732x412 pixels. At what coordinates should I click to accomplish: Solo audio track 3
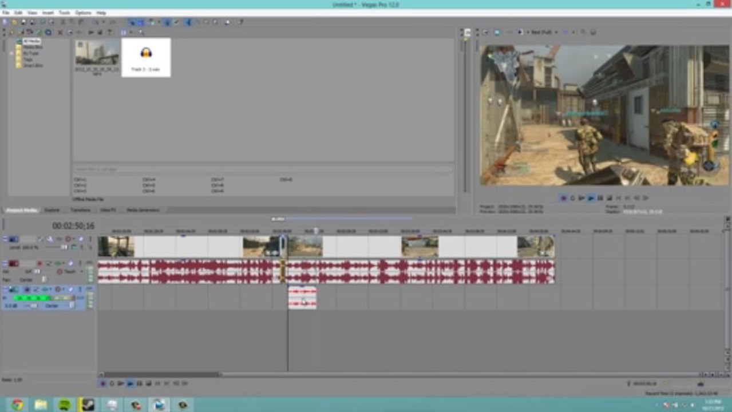[x=80, y=290]
